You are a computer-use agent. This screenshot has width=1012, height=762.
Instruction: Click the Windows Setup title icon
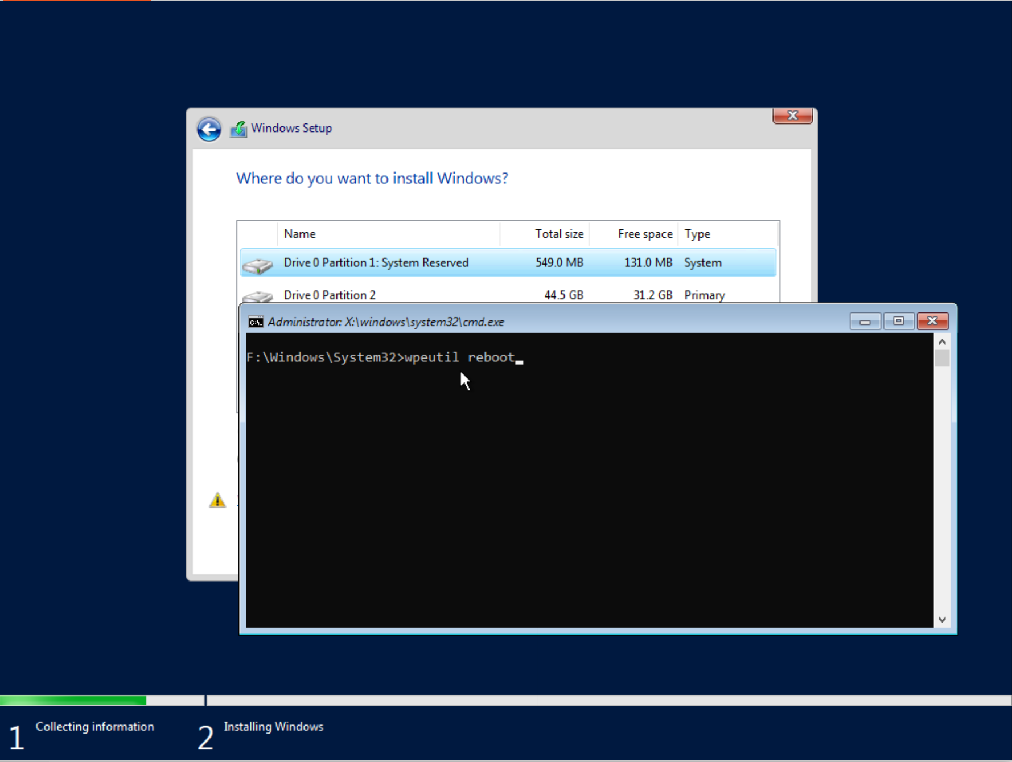click(238, 129)
